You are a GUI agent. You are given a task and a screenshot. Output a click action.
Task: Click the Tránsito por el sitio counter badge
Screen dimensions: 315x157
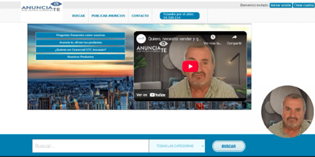tap(180, 16)
